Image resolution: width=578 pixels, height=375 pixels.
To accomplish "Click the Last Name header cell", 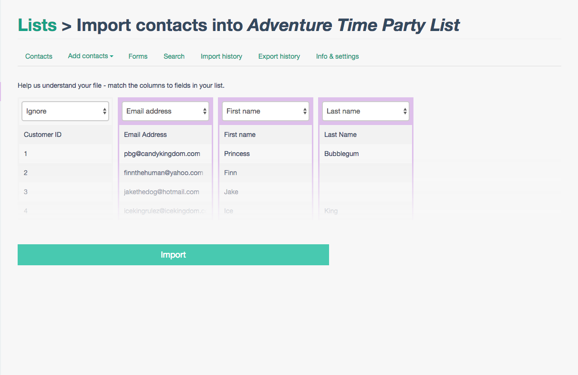I will [x=341, y=135].
